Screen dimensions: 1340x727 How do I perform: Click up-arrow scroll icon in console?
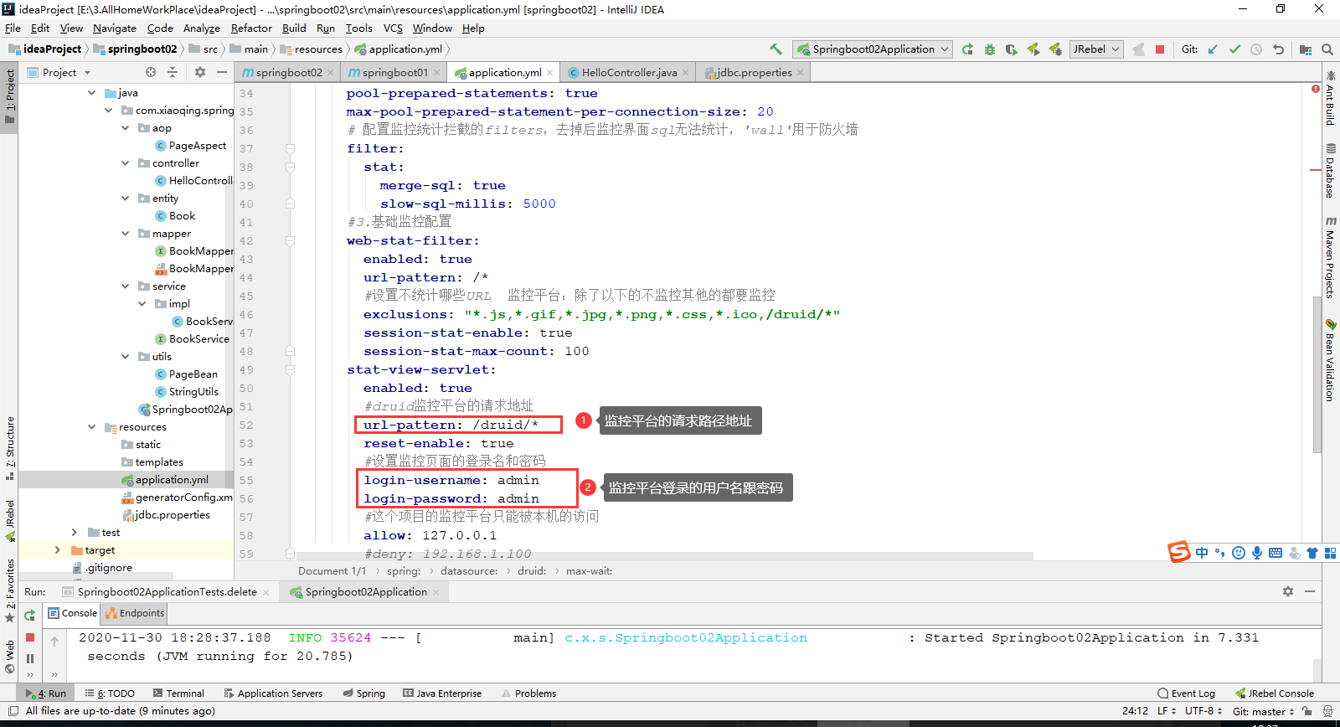(x=54, y=642)
